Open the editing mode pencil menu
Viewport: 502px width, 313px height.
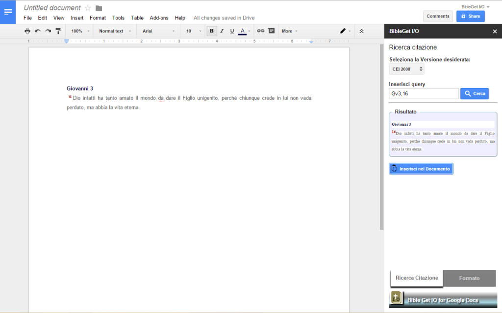(x=345, y=31)
